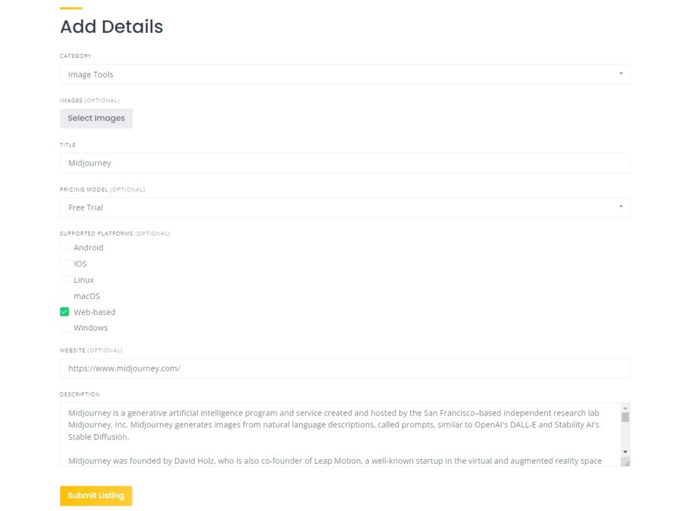Click the Select Images button
Image resolution: width=689 pixels, height=511 pixels.
(96, 118)
